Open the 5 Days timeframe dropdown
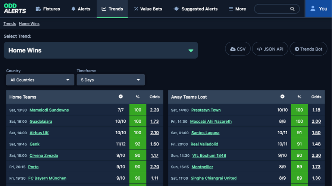This screenshot has width=332, height=186. point(111,80)
